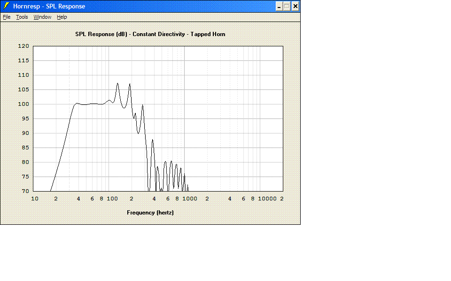Image resolution: width=451 pixels, height=281 pixels.
Task: Click the 10 Hz x-axis label
Action: [35, 199]
